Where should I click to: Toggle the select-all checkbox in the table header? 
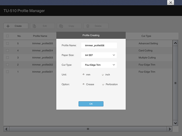click(7, 36)
